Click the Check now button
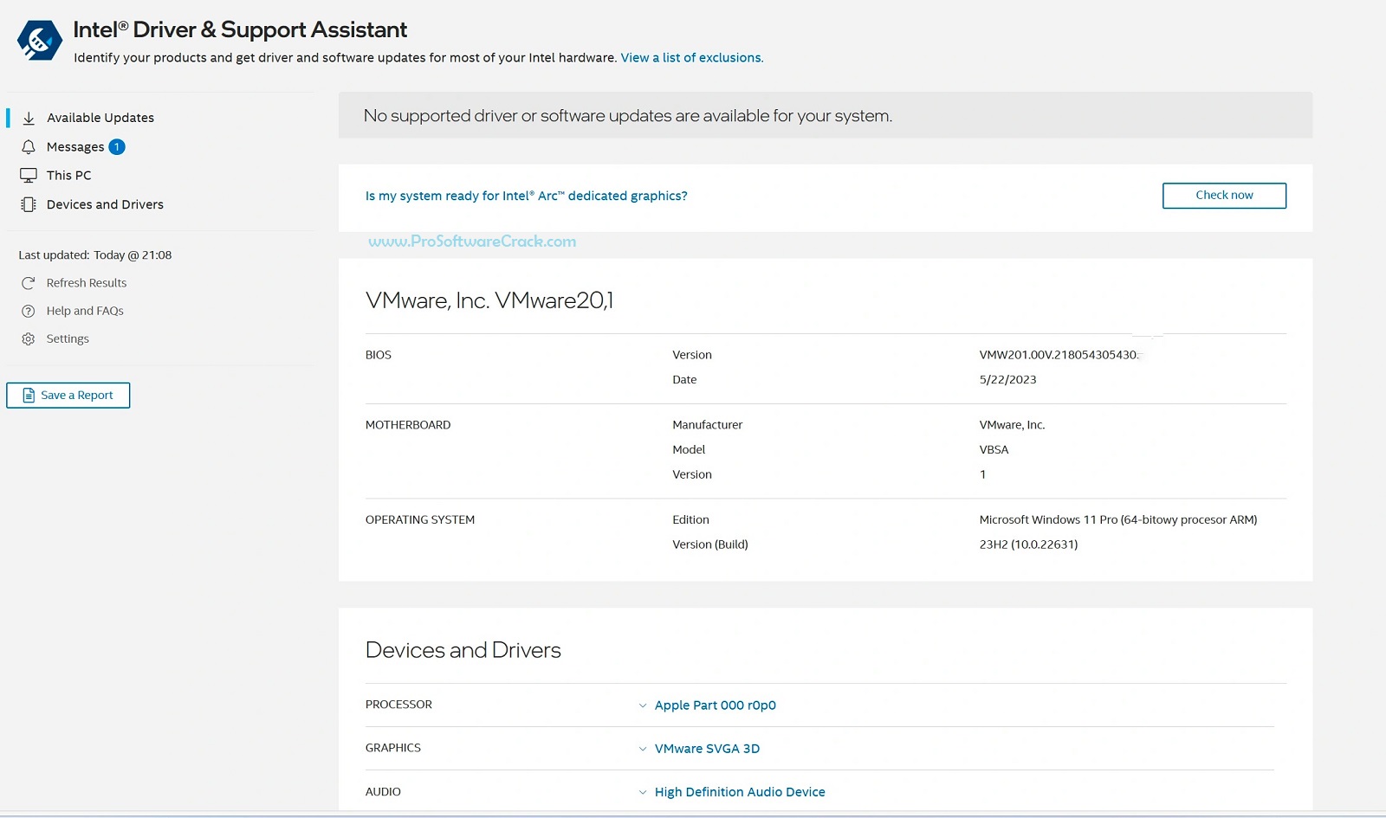Image resolution: width=1386 pixels, height=818 pixels. click(1224, 196)
